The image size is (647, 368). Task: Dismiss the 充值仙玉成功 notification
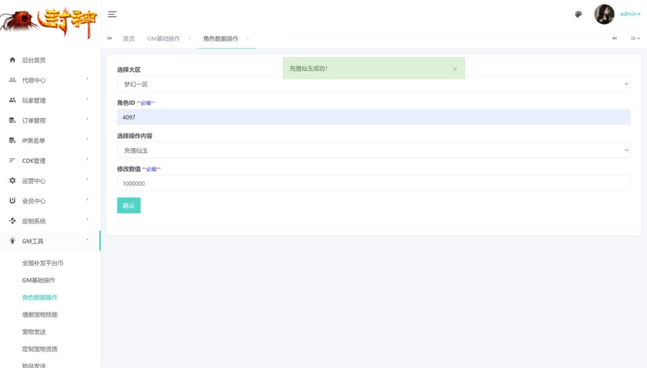coord(455,69)
